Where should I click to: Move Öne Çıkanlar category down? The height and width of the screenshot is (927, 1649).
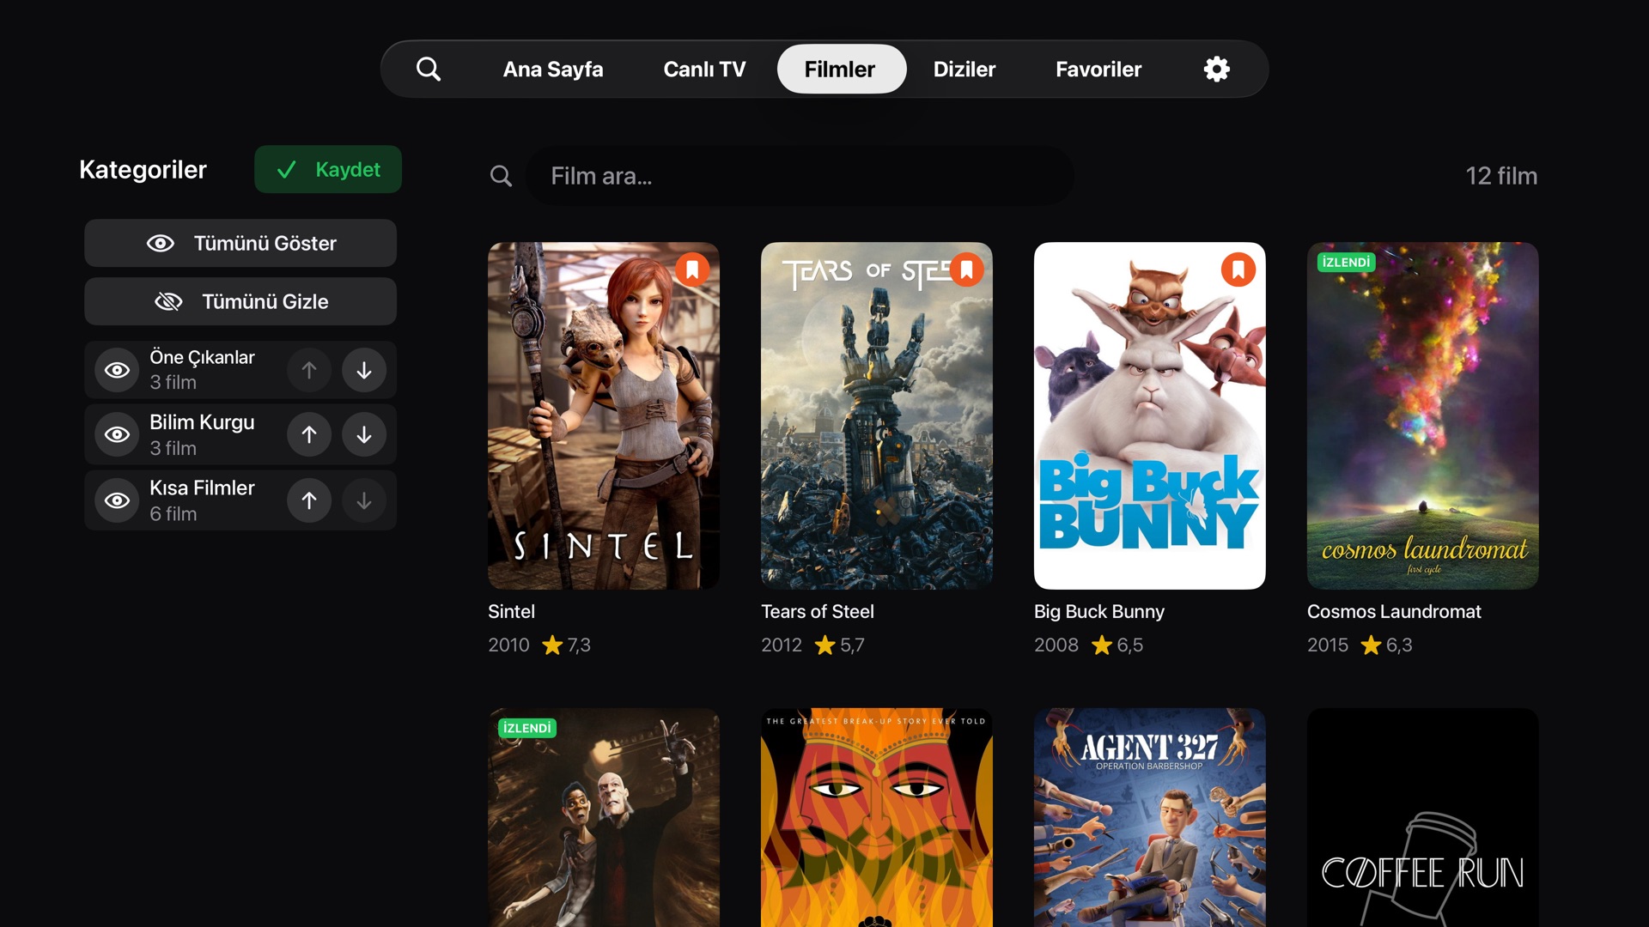tap(364, 370)
